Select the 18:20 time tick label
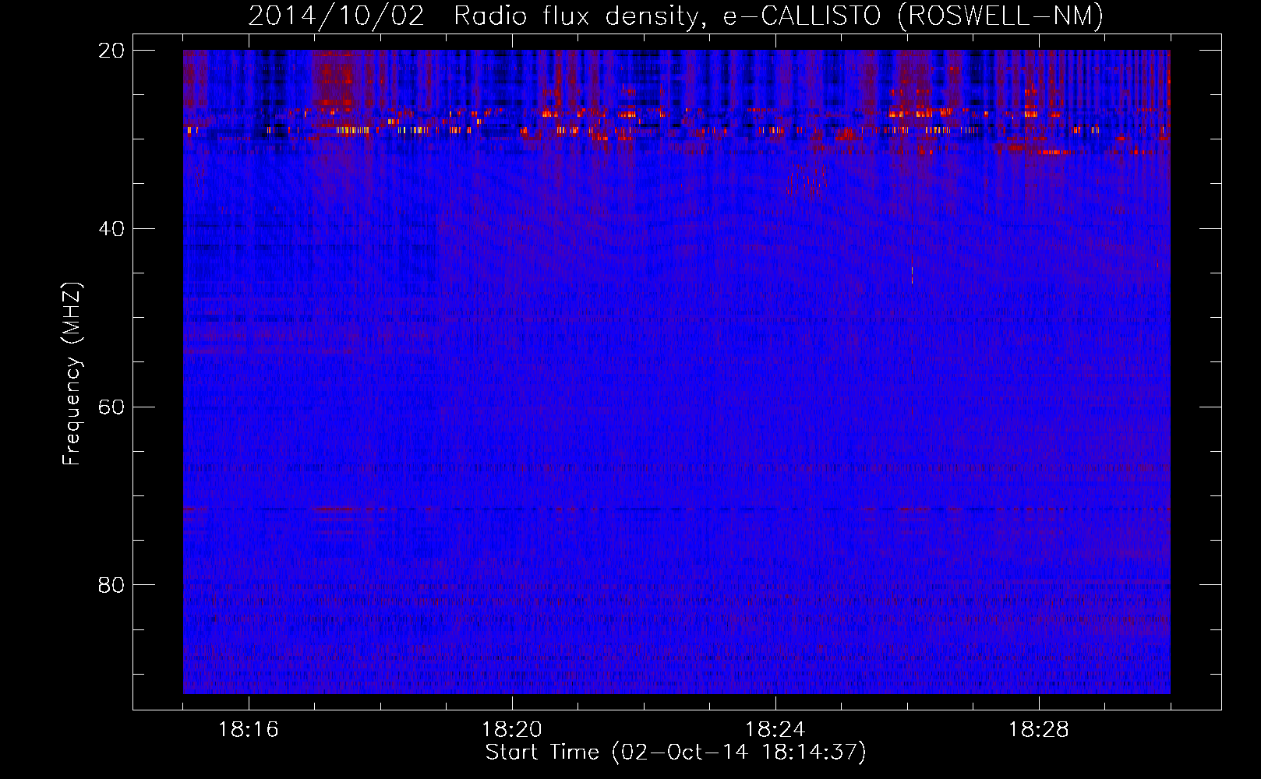Viewport: 1261px width, 779px height. tap(512, 730)
